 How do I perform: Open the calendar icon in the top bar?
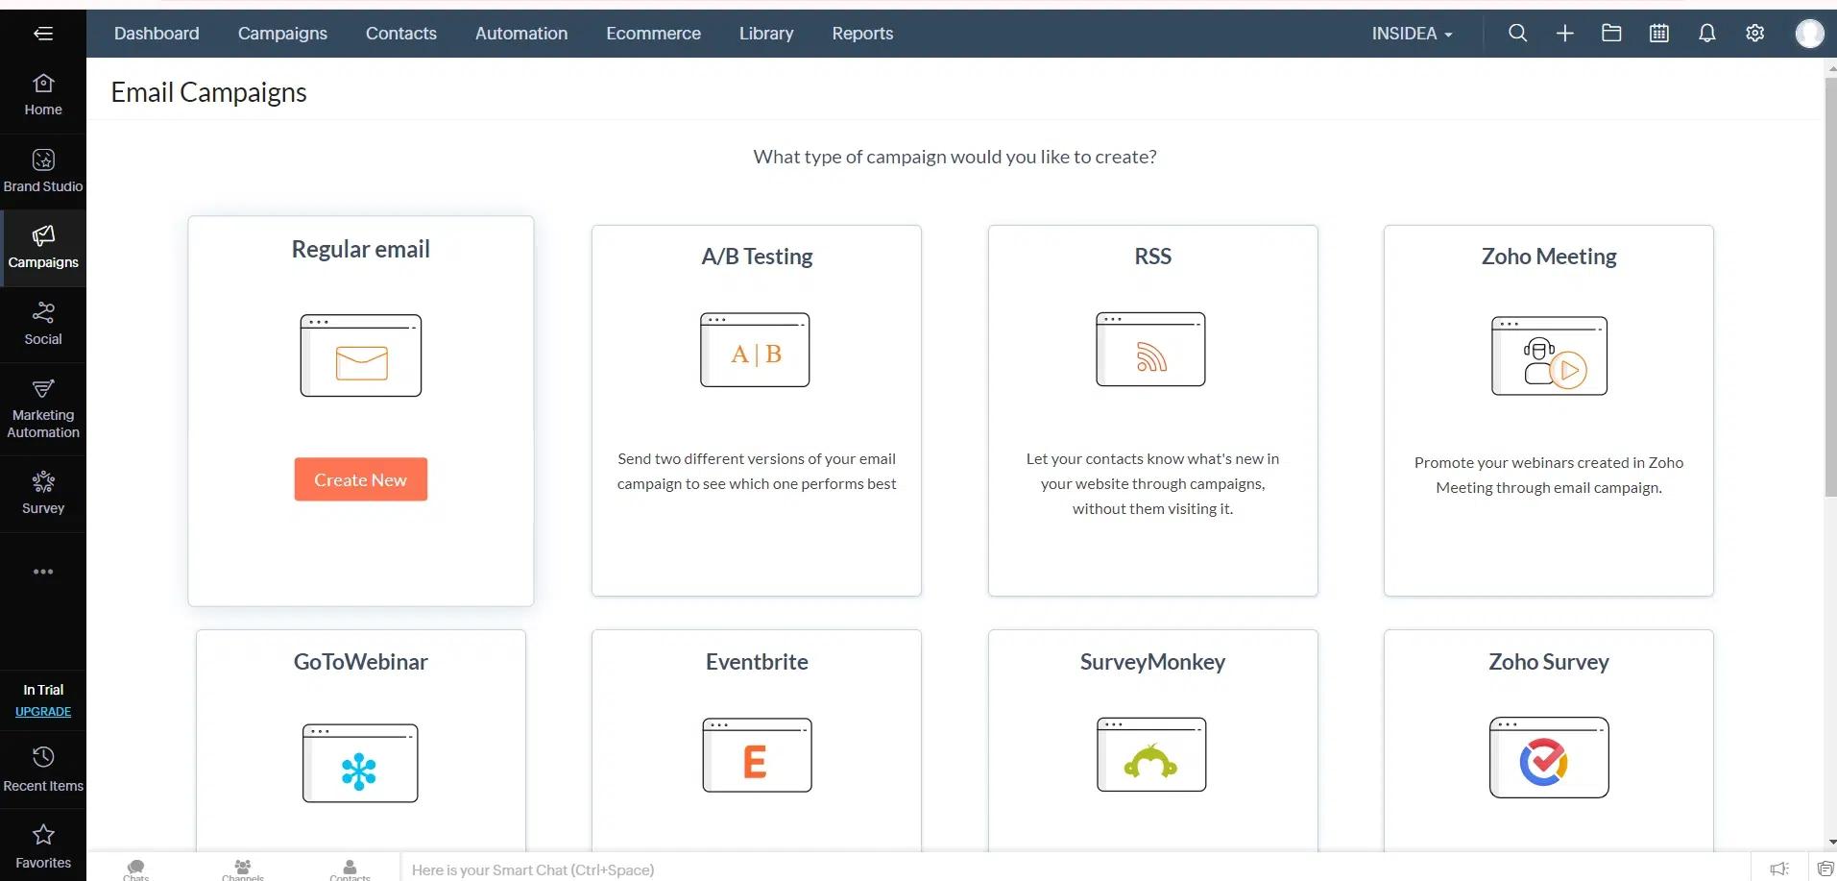pyautogui.click(x=1658, y=34)
